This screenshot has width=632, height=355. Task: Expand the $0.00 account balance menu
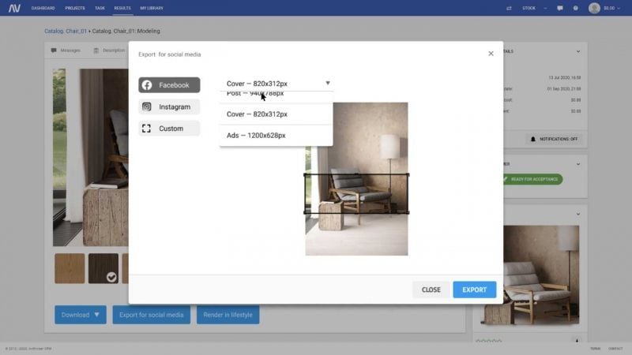611,8
